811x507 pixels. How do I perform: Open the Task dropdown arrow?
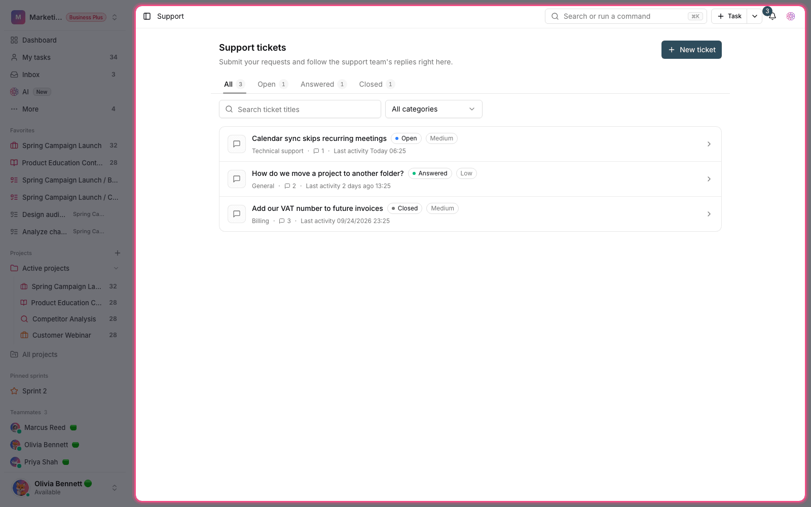coord(755,16)
